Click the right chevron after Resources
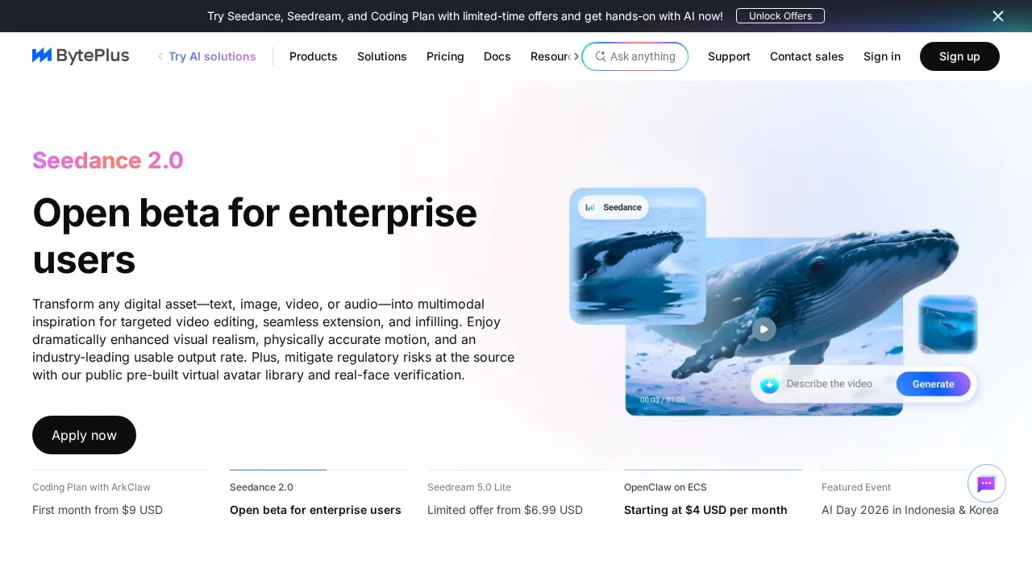Screen dimensions: 1032x580 [x=576, y=56]
